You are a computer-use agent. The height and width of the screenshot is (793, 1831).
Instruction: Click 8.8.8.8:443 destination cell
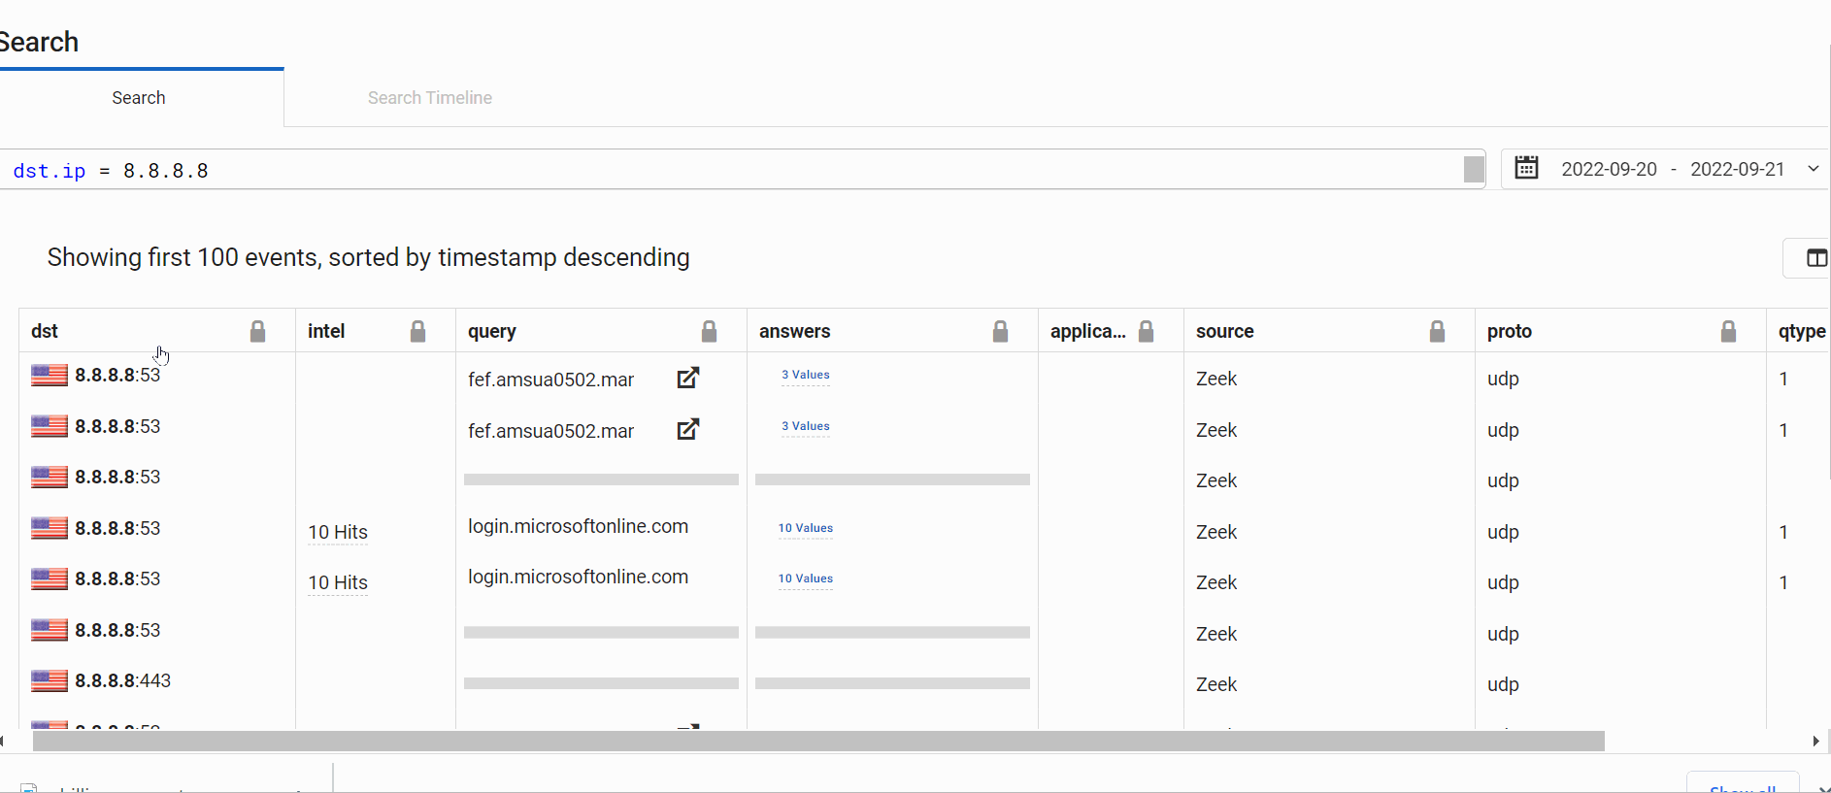[x=122, y=680]
